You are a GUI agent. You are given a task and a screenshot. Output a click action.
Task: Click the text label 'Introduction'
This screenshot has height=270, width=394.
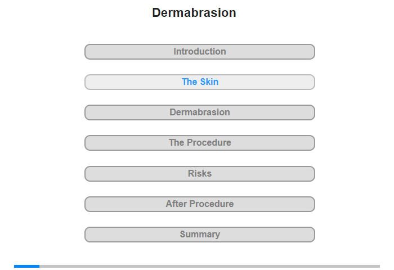[200, 52]
